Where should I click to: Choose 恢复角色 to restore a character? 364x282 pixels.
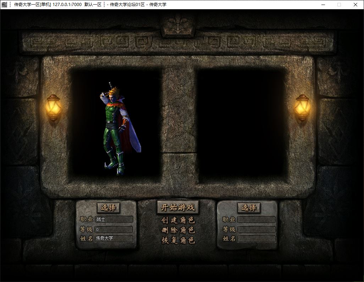click(x=178, y=240)
